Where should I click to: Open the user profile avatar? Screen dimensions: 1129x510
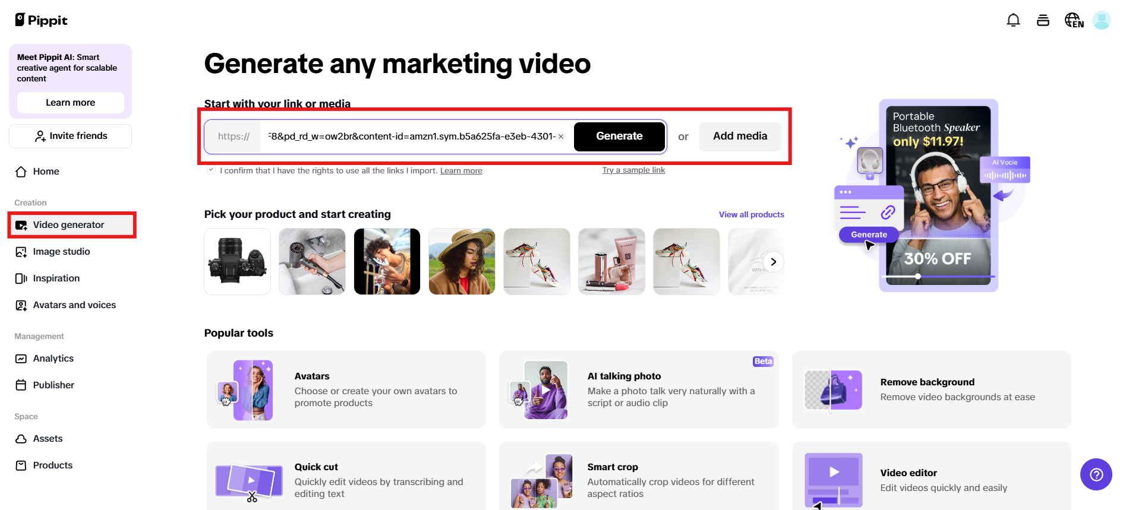pos(1101,20)
